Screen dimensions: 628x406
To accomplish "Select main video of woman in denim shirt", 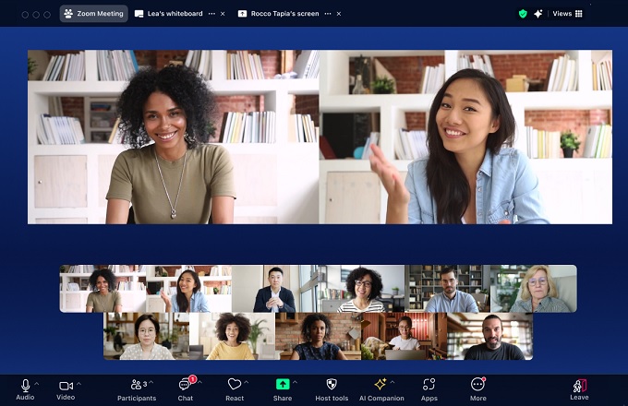I will point(465,137).
